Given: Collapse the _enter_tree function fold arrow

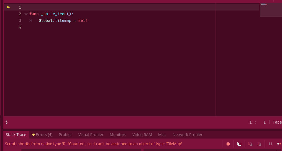Looking at the screenshot, I should click(x=26, y=14).
